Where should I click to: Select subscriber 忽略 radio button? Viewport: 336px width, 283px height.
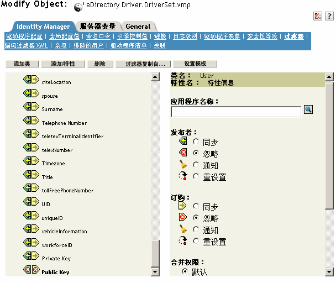pyautogui.click(x=196, y=218)
